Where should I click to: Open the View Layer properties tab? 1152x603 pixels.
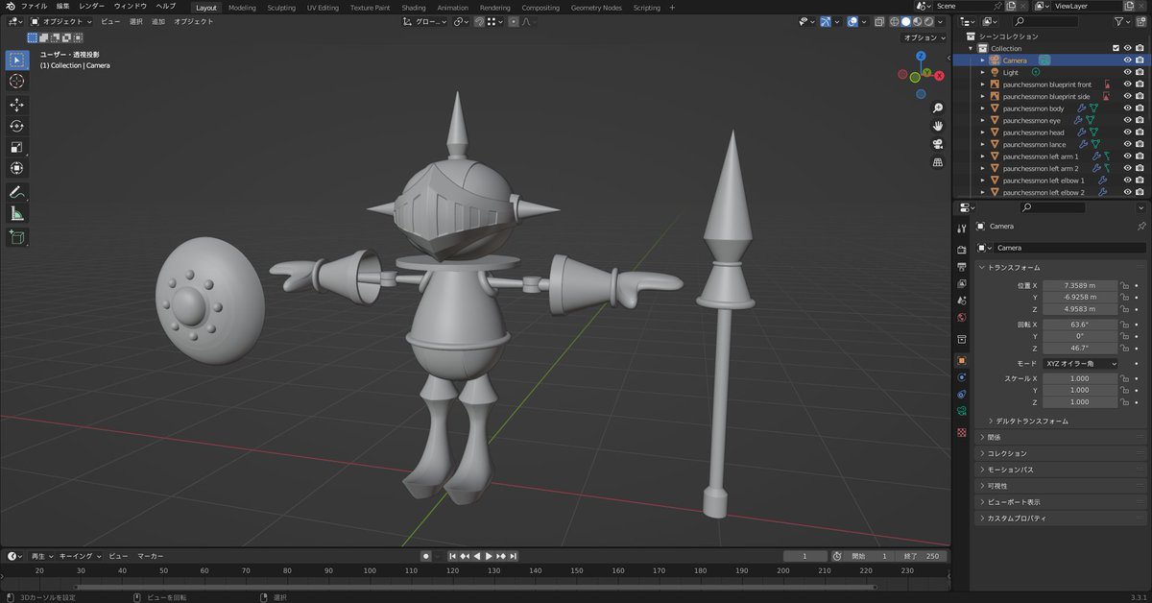(962, 284)
